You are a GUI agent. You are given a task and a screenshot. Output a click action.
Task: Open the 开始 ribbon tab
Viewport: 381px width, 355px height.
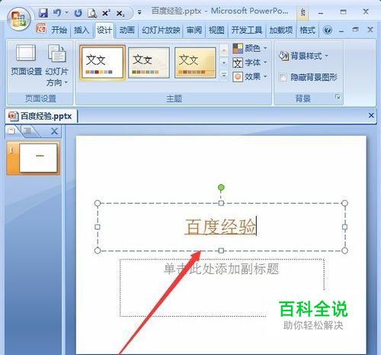(x=59, y=30)
